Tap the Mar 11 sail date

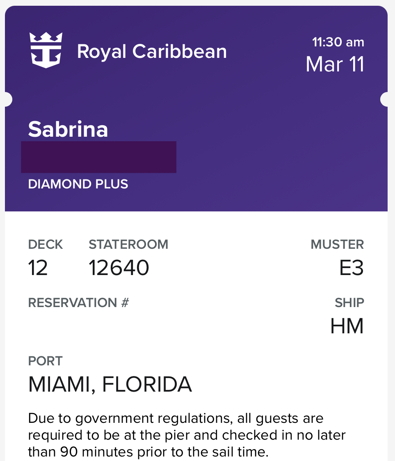pyautogui.click(x=335, y=64)
